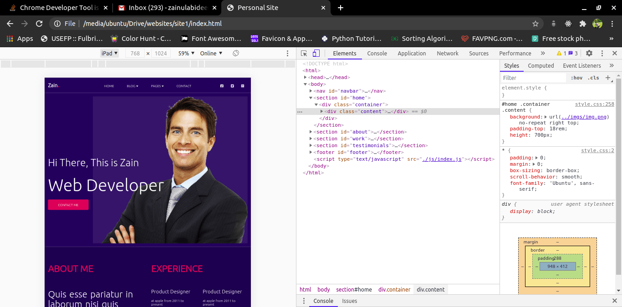Click the viewport height 1024 field
The image size is (622, 307).
(x=161, y=53)
